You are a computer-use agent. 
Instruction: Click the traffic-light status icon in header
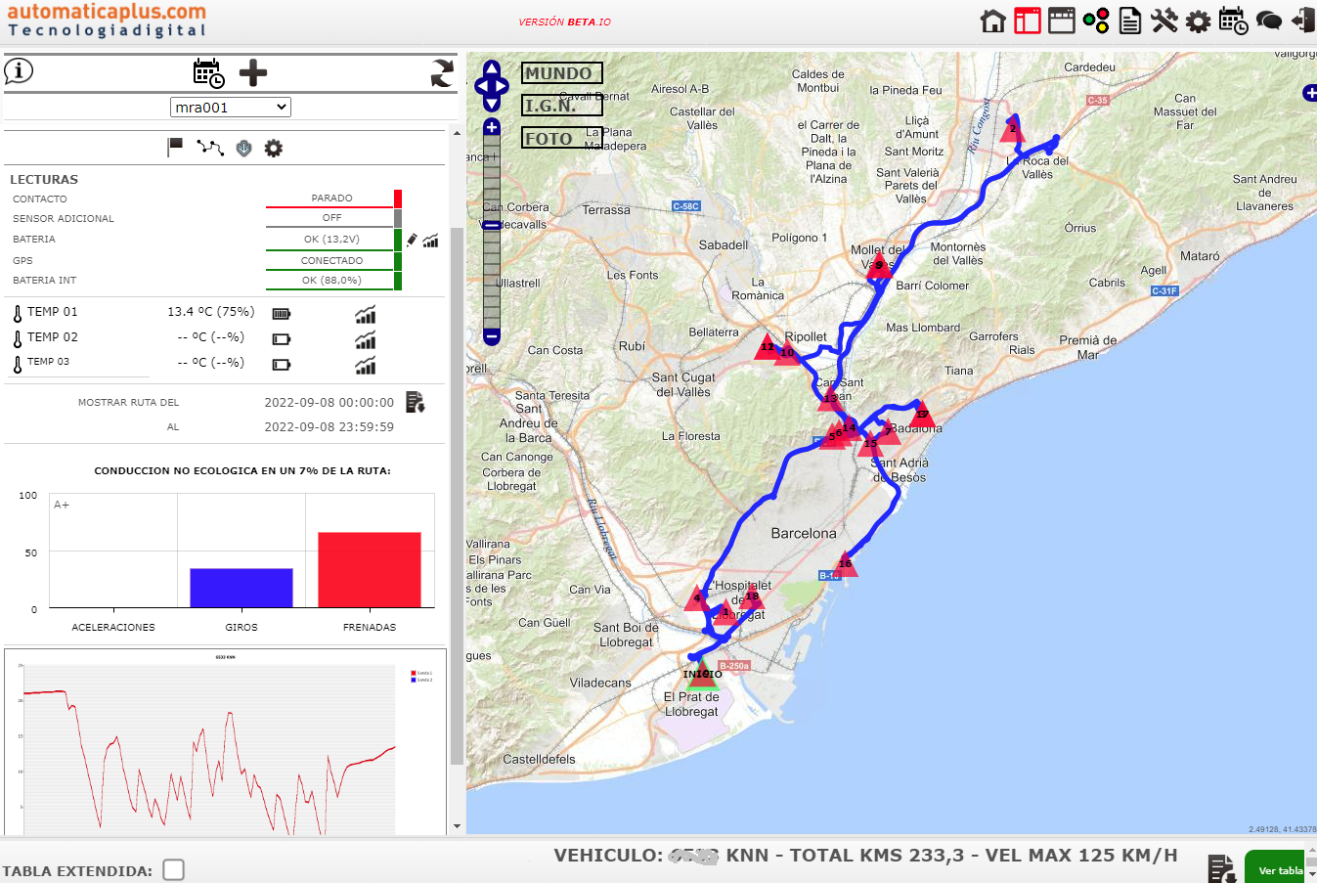click(x=1096, y=20)
